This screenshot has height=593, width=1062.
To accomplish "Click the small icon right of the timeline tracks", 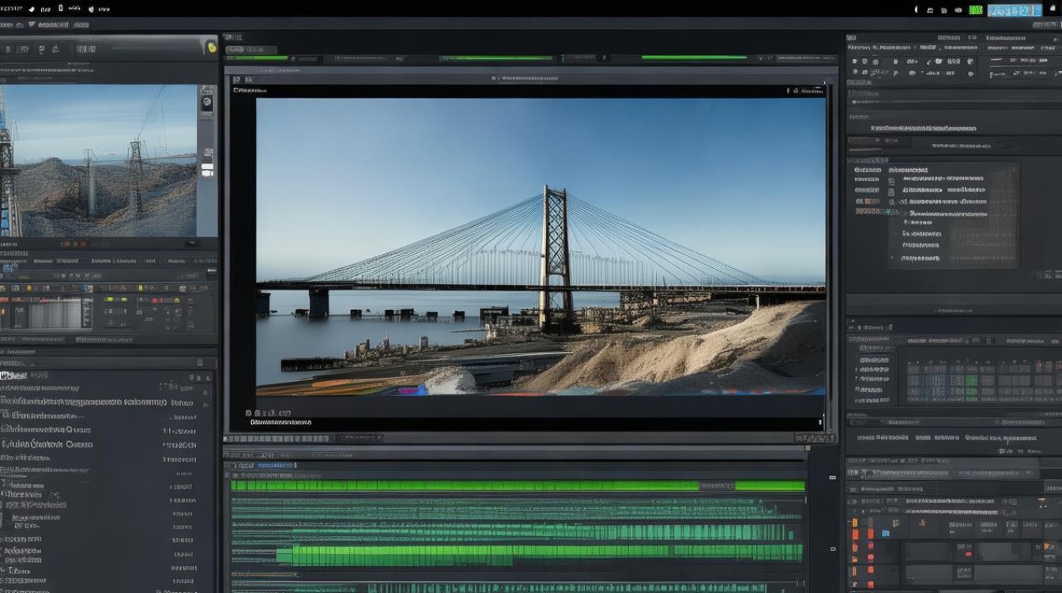I will 832,478.
